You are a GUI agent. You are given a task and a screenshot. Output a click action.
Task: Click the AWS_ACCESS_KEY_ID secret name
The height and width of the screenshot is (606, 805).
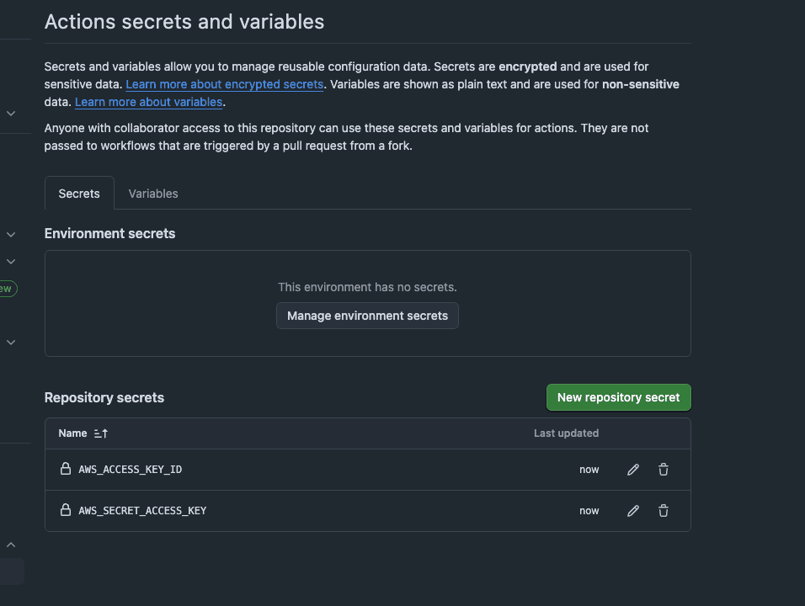coord(130,470)
